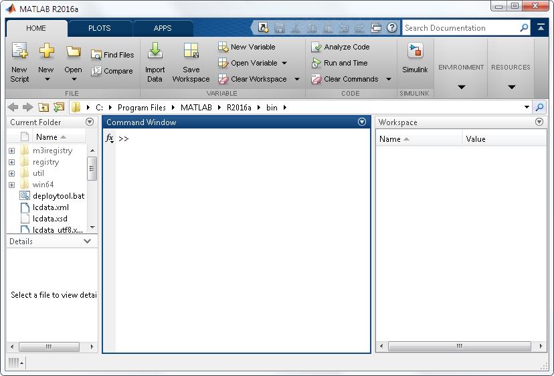Click Workspace Value column header
Image resolution: width=554 pixels, height=376 pixels.
click(x=504, y=139)
